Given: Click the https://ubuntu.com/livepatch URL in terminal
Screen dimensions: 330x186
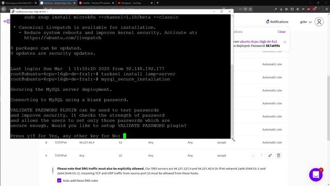Looking at the screenshot, I should (63, 38).
